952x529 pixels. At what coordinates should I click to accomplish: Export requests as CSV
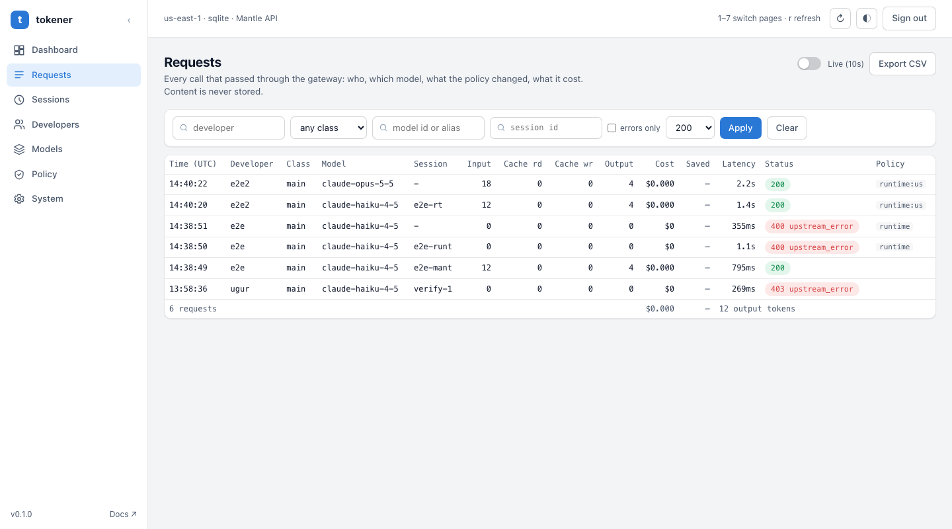(x=902, y=63)
